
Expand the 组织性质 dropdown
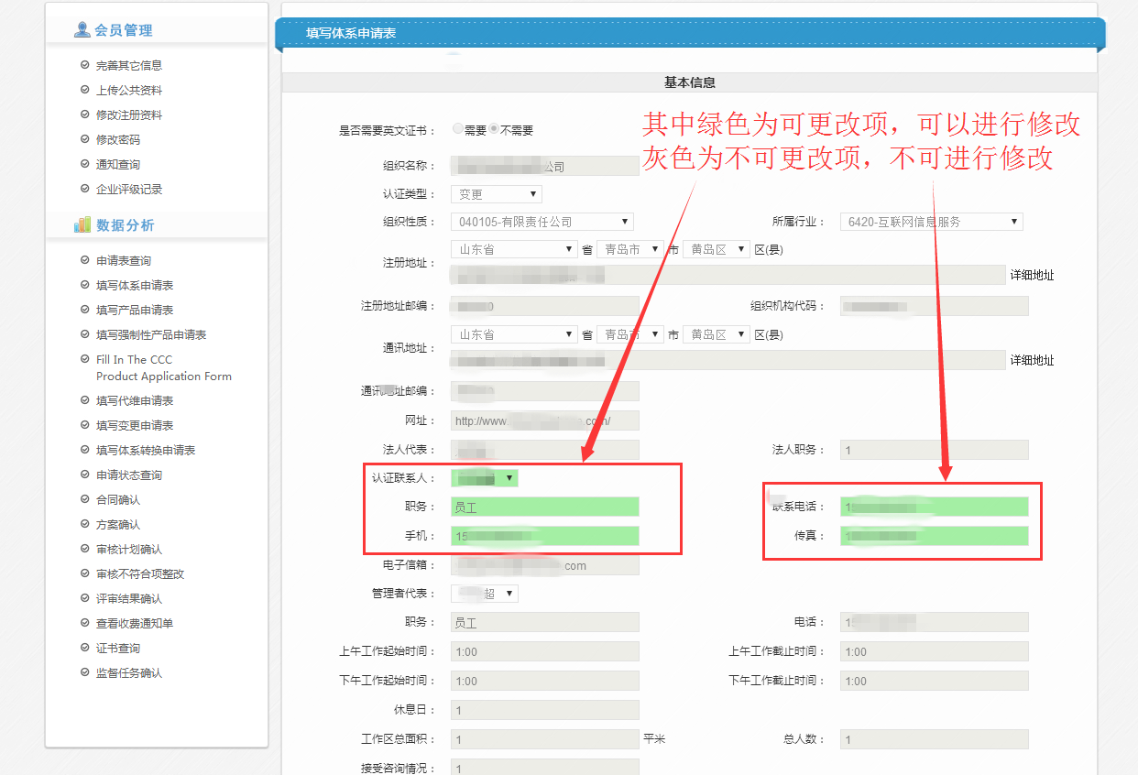542,222
